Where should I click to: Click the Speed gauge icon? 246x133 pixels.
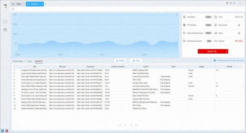(216, 41)
